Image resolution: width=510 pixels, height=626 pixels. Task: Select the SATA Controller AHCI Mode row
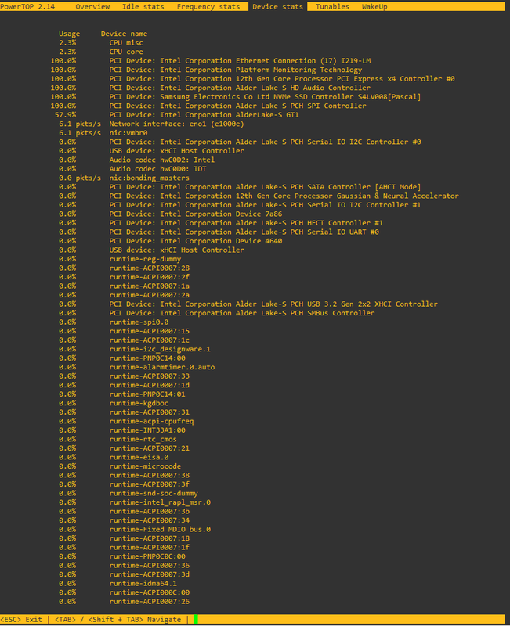[265, 187]
